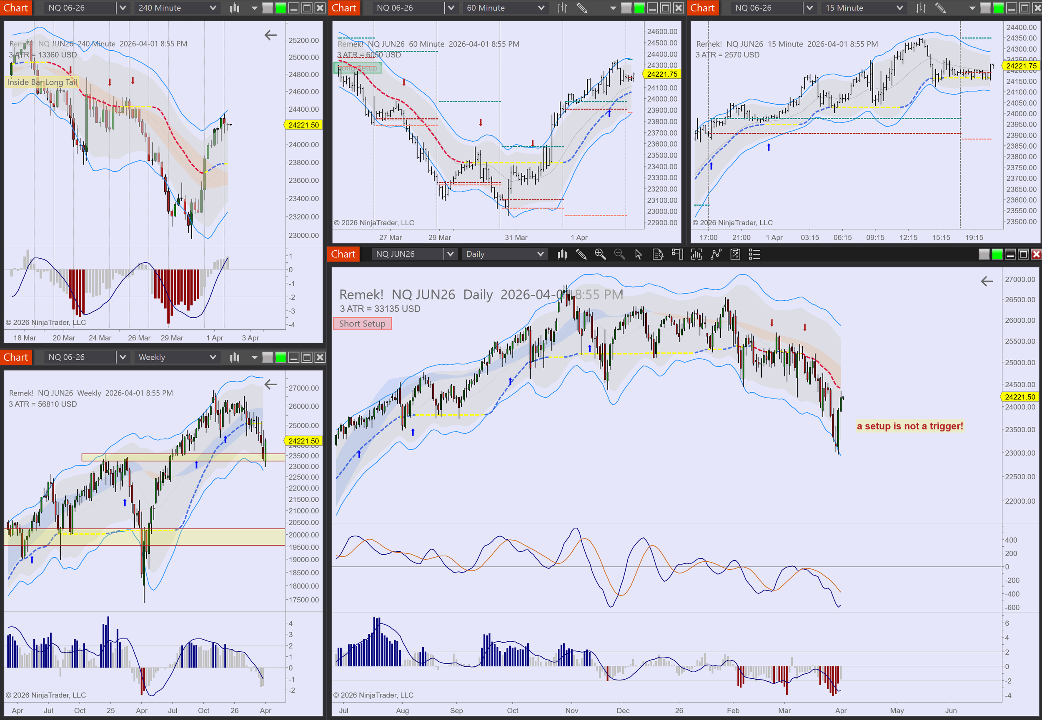This screenshot has height=720, width=1042.
Task: Click the return arrow on 240 Minute chart
Action: [271, 35]
